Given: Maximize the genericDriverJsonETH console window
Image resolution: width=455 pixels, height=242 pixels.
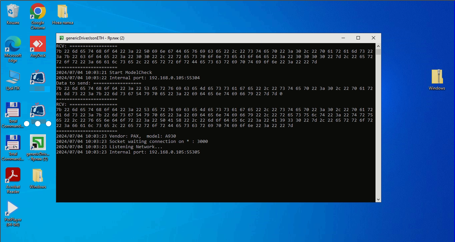Looking at the screenshot, I should (358, 38).
